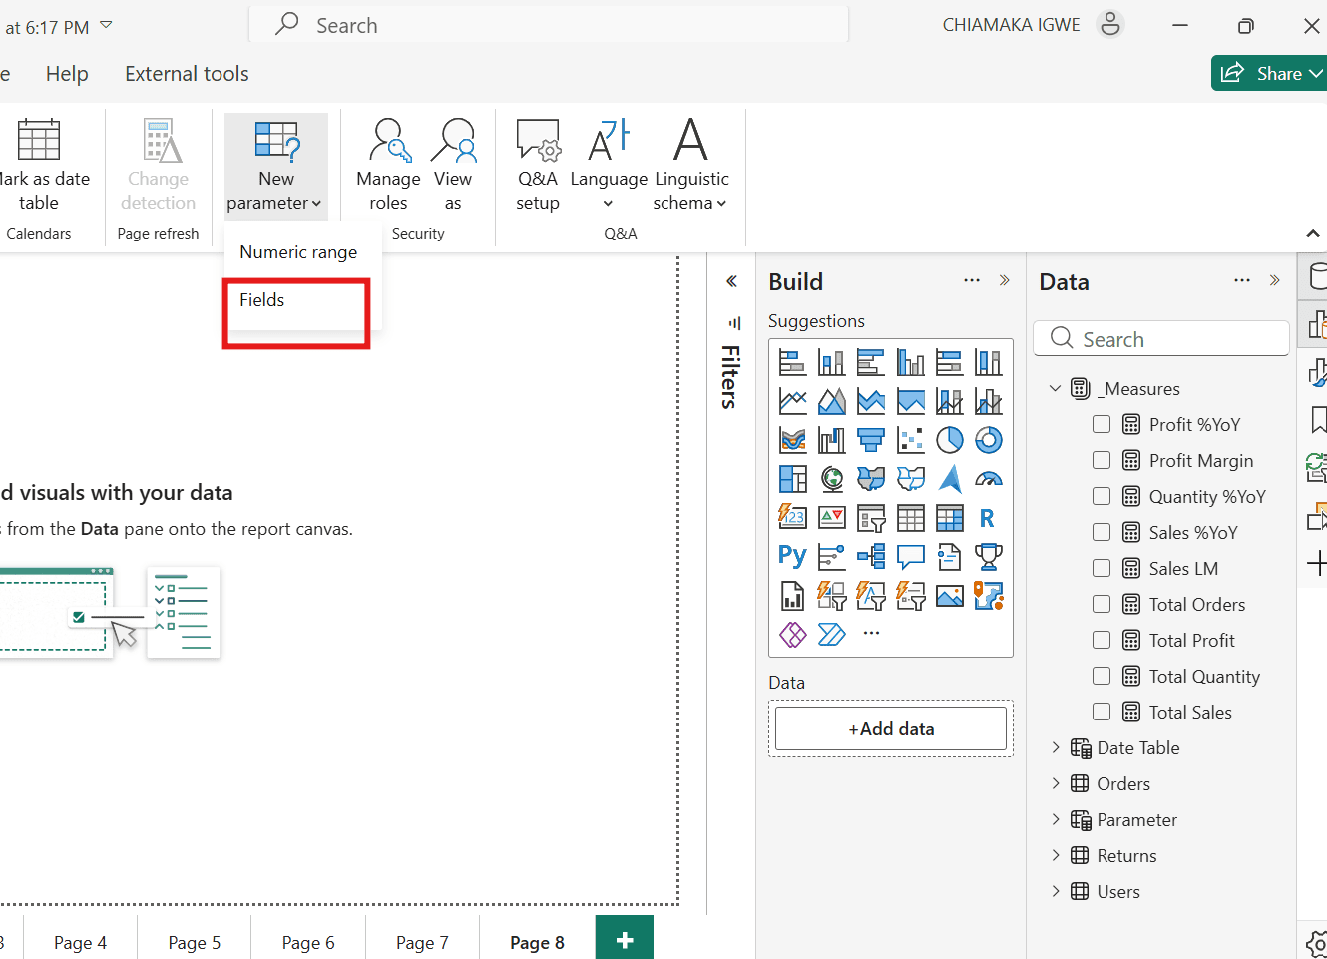Enable the Sales LM measure checkbox
Image resolution: width=1327 pixels, height=959 pixels.
(x=1102, y=568)
